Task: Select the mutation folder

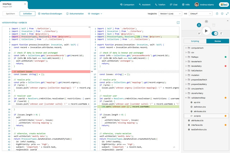Action: [x=206, y=75]
